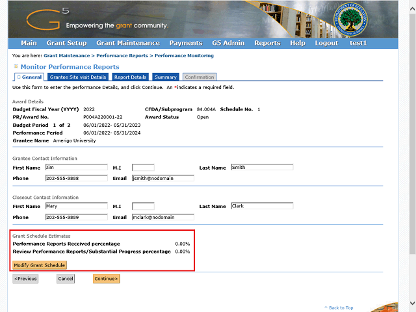Open the Payments menu
Image resolution: width=416 pixels, height=312 pixels.
tap(186, 43)
